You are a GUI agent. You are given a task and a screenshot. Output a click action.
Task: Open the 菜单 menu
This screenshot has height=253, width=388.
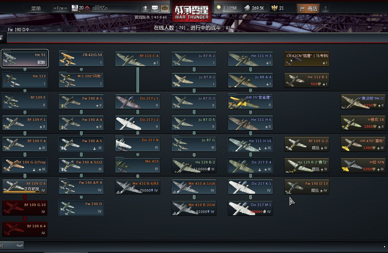[36, 8]
